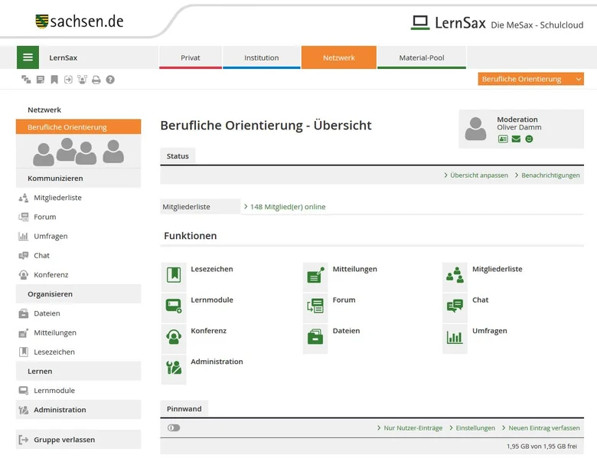Toggle the Pinnwand switch
Screen dimensions: 597x462
tap(174, 428)
